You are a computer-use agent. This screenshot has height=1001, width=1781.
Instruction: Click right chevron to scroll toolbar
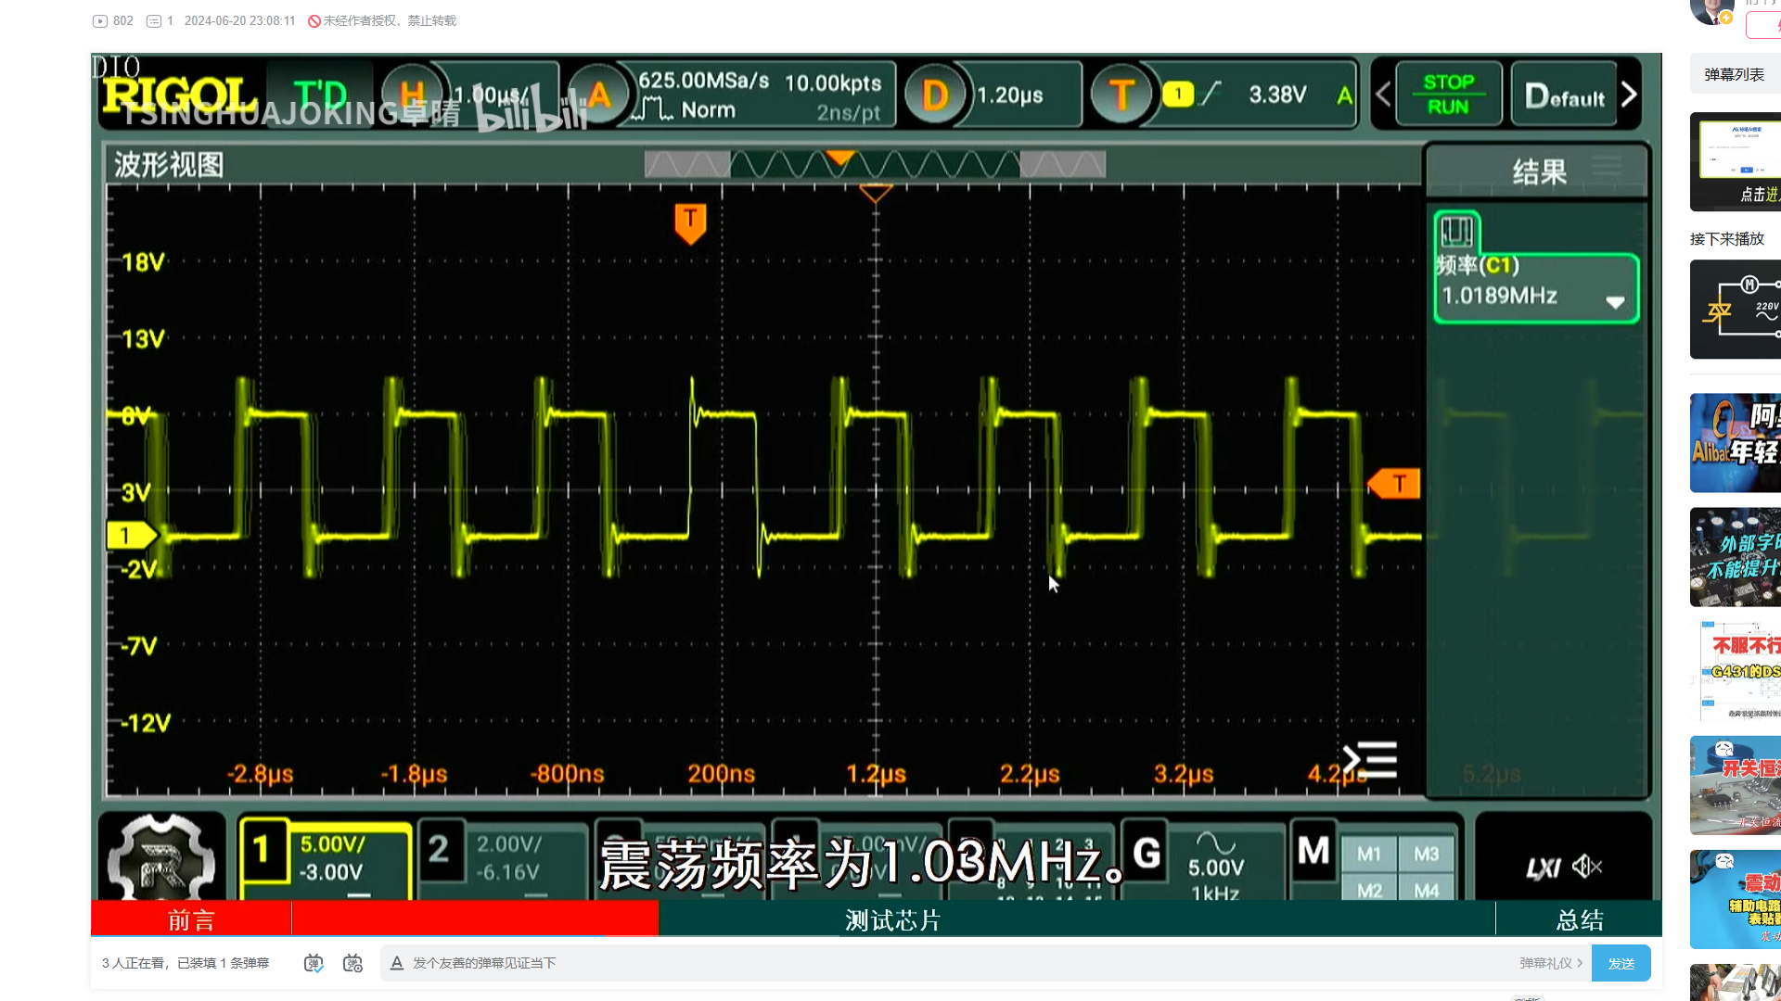pyautogui.click(x=1629, y=95)
